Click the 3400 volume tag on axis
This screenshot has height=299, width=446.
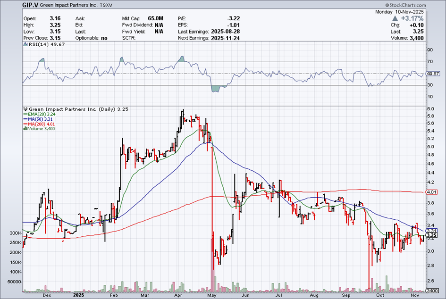[432, 291]
